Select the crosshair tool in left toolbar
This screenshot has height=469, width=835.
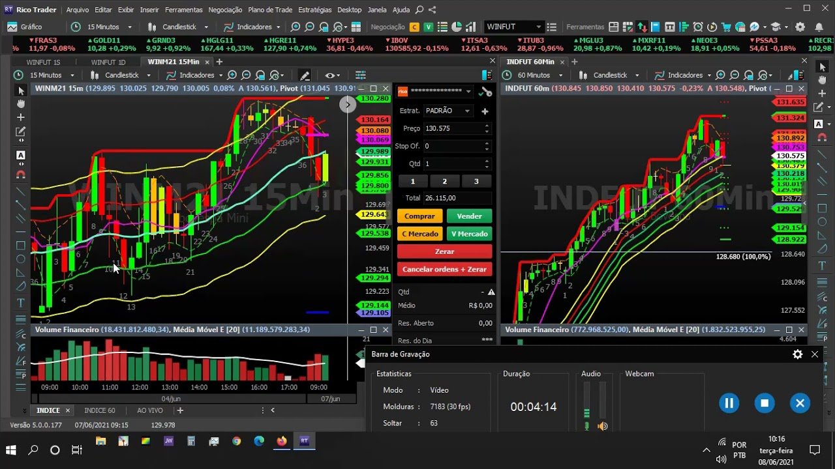point(21,117)
